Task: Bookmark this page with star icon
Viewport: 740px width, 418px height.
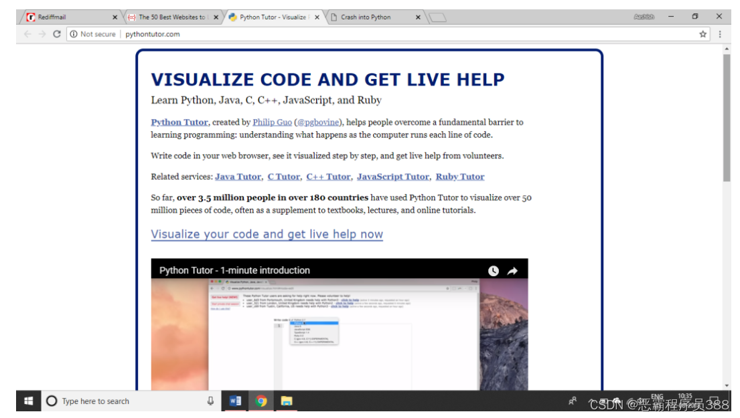Action: tap(702, 34)
